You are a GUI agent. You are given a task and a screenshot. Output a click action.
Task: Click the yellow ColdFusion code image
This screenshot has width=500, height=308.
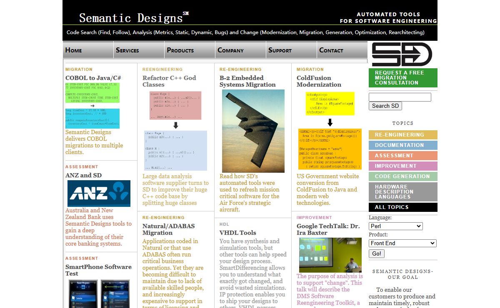pos(330,104)
